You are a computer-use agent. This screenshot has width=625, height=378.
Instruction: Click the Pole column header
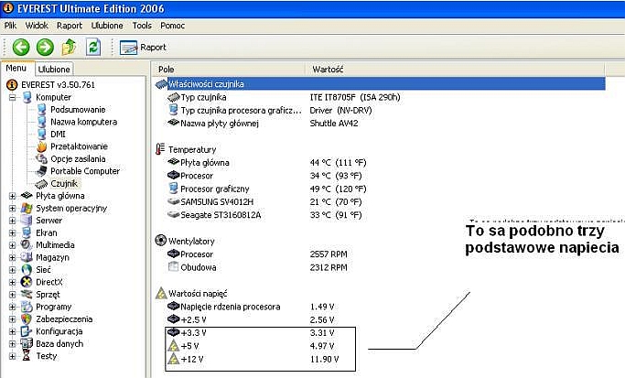(x=229, y=70)
